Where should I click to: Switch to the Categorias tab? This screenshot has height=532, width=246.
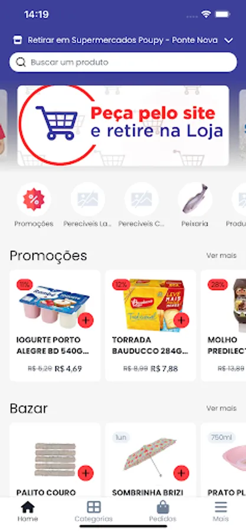[x=94, y=512]
